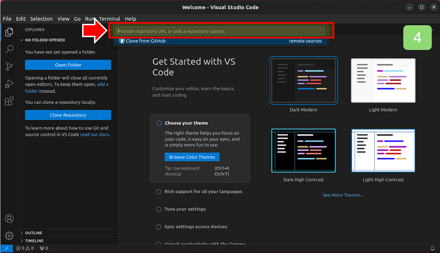Image resolution: width=440 pixels, height=253 pixels.
Task: Open the Edit menu
Action: click(21, 19)
